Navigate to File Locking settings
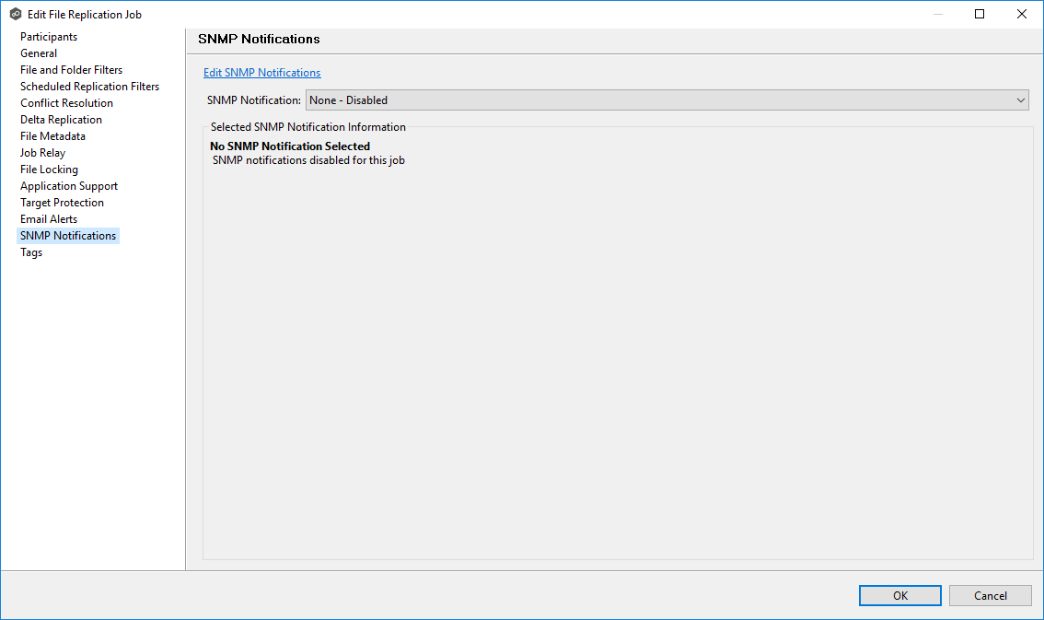Image resolution: width=1044 pixels, height=620 pixels. click(49, 170)
